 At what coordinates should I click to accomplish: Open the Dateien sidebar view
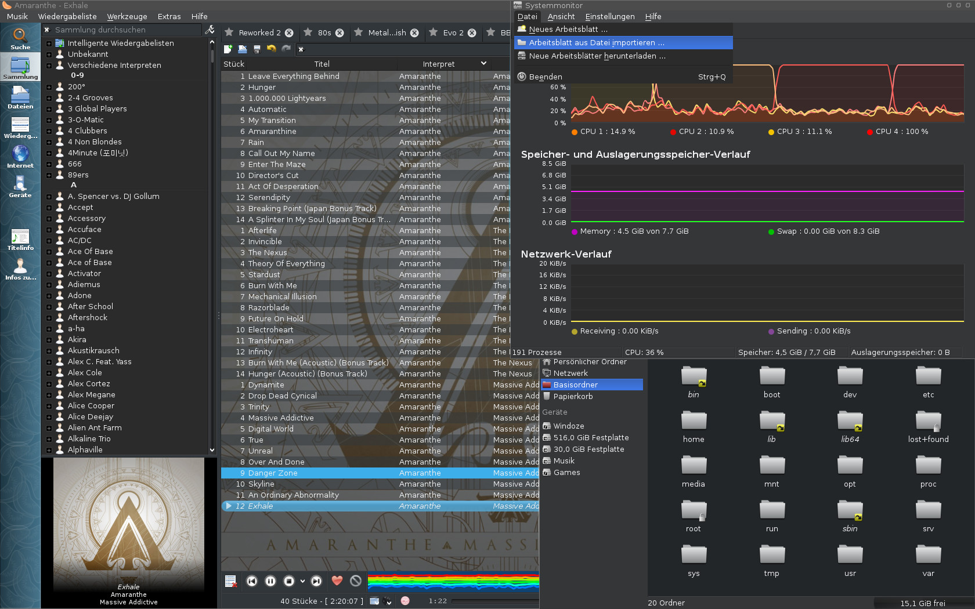tap(20, 97)
